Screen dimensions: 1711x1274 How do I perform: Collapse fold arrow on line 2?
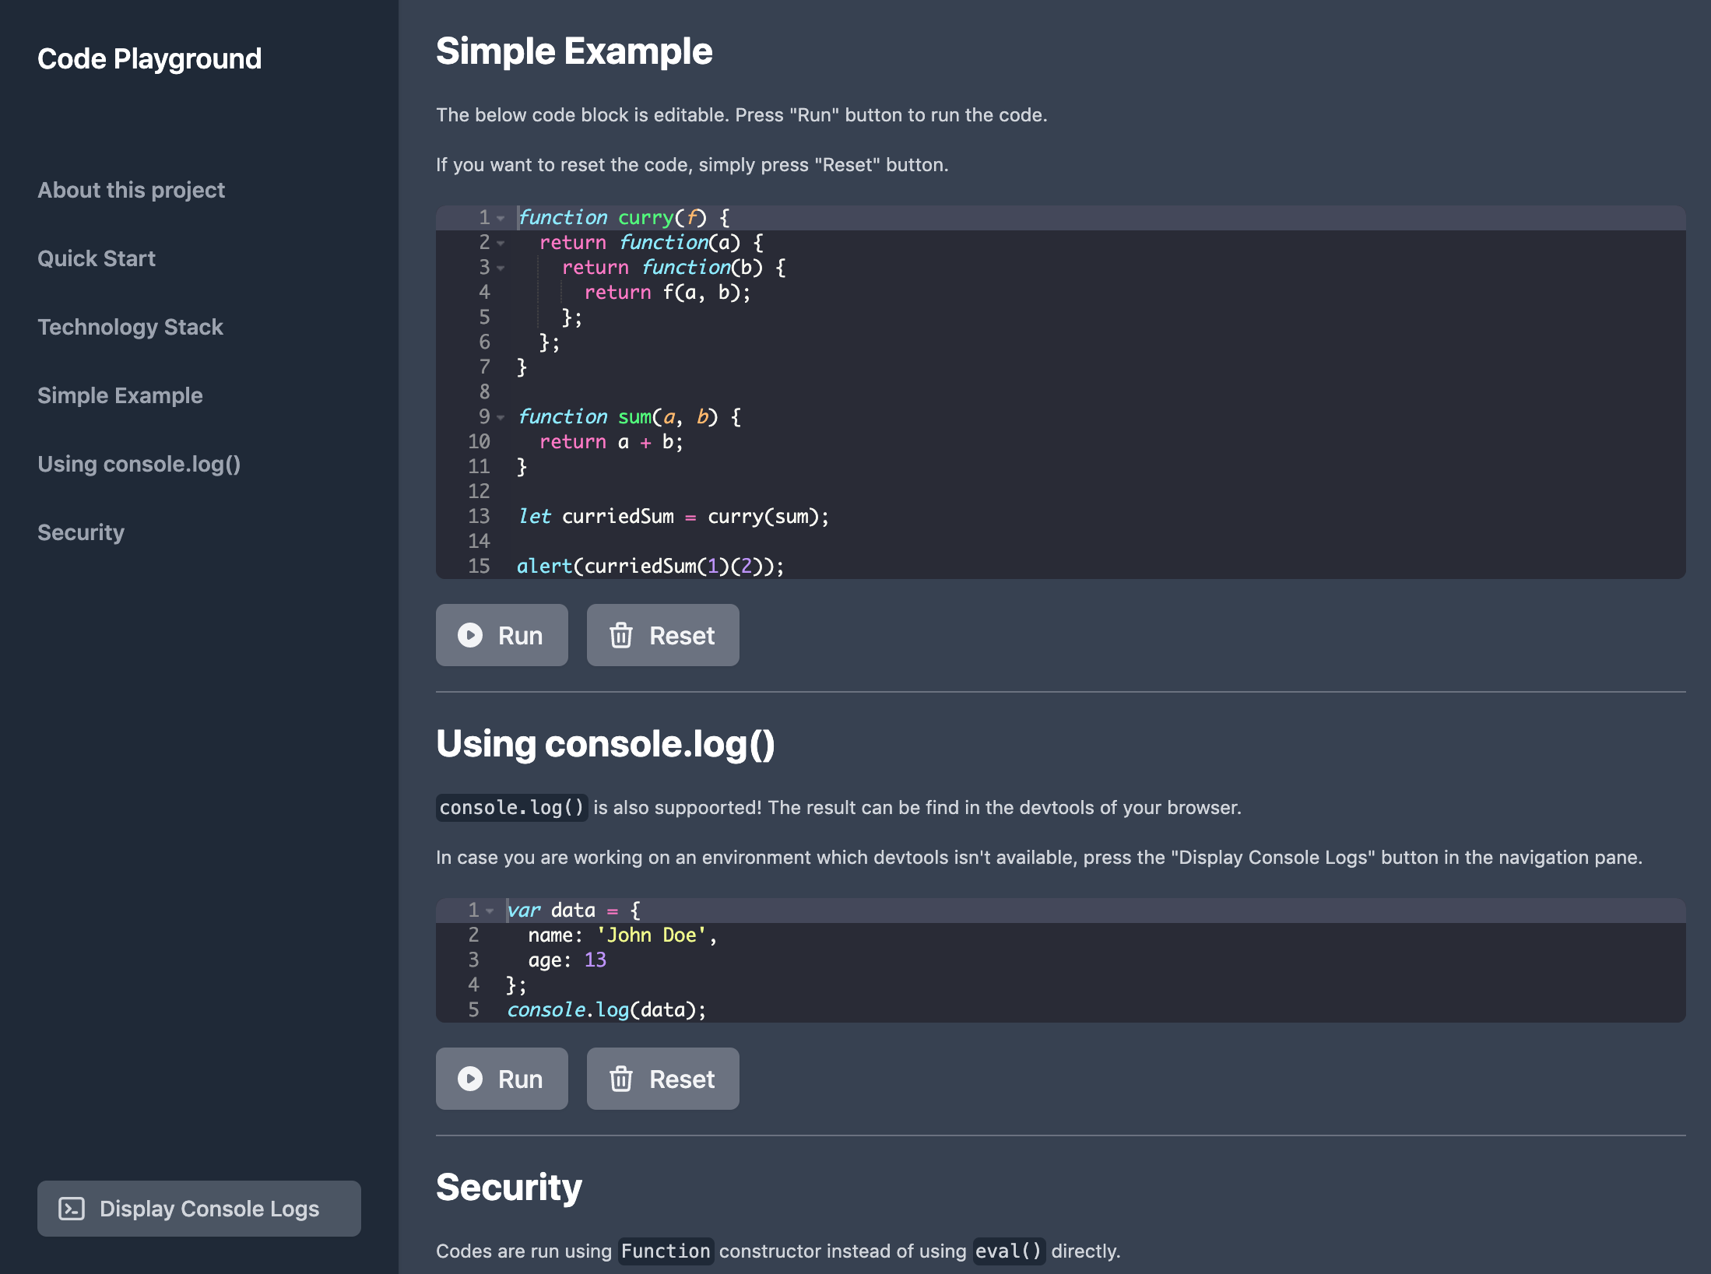(x=501, y=244)
